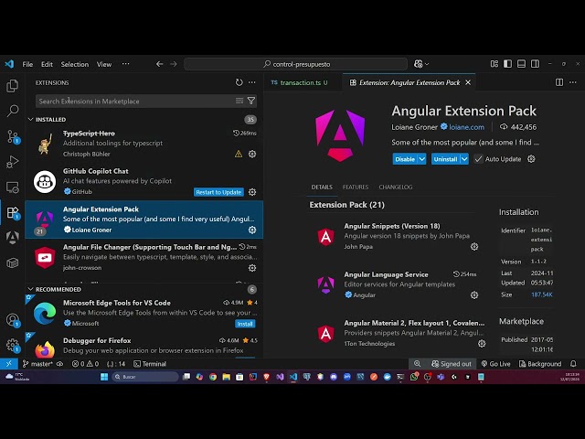This screenshot has height=439, width=585.
Task: Open manage gear for Angular Snippets
Action: coord(474,246)
